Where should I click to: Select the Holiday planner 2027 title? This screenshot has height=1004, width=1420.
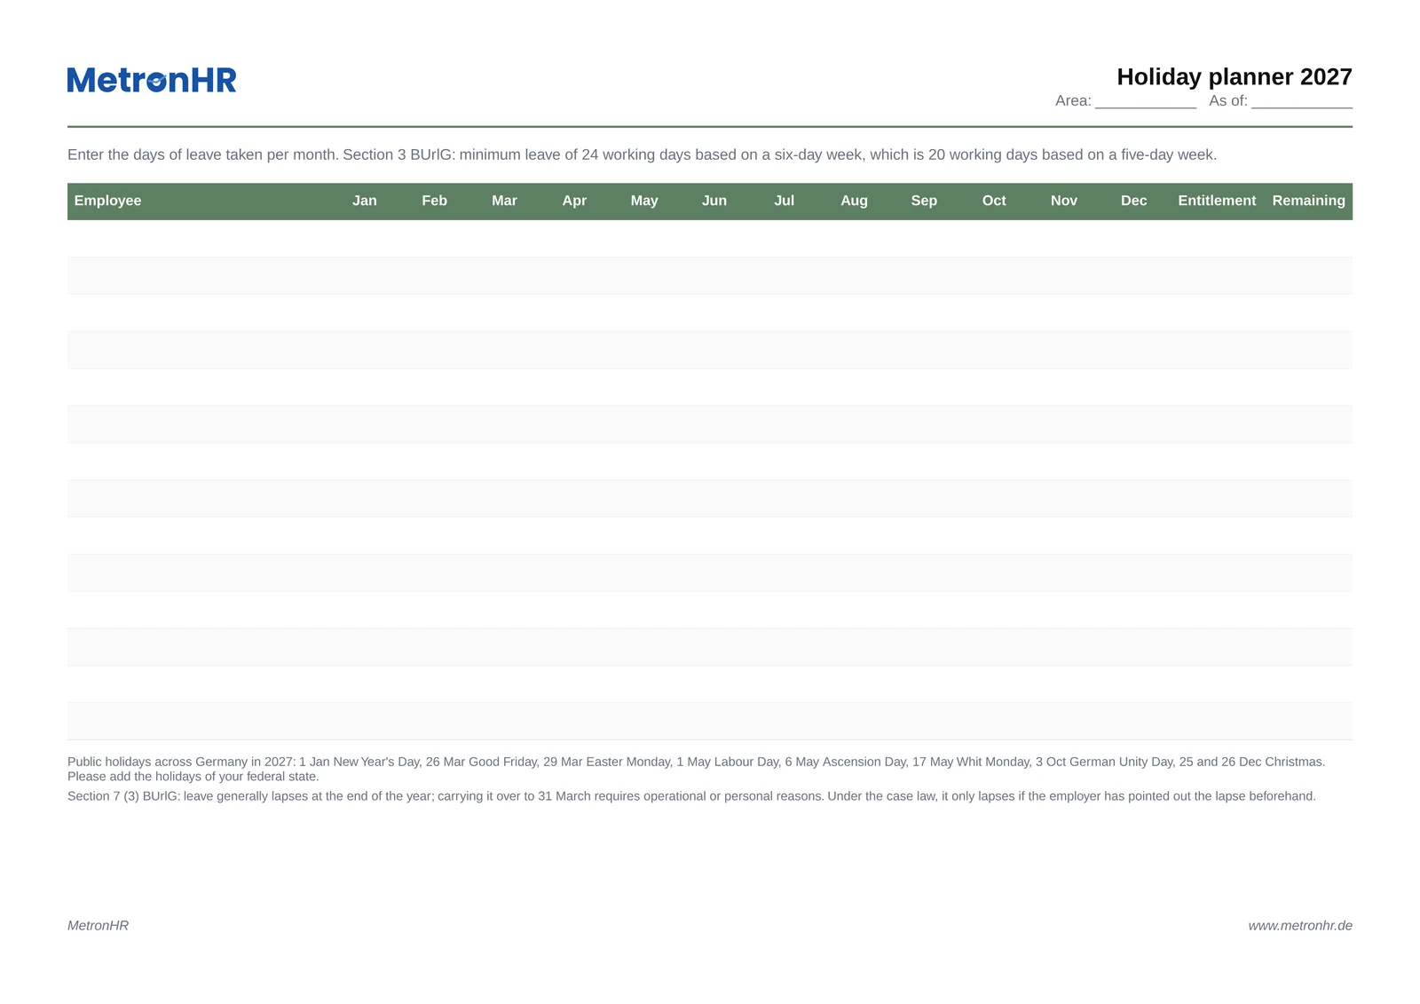[1234, 77]
